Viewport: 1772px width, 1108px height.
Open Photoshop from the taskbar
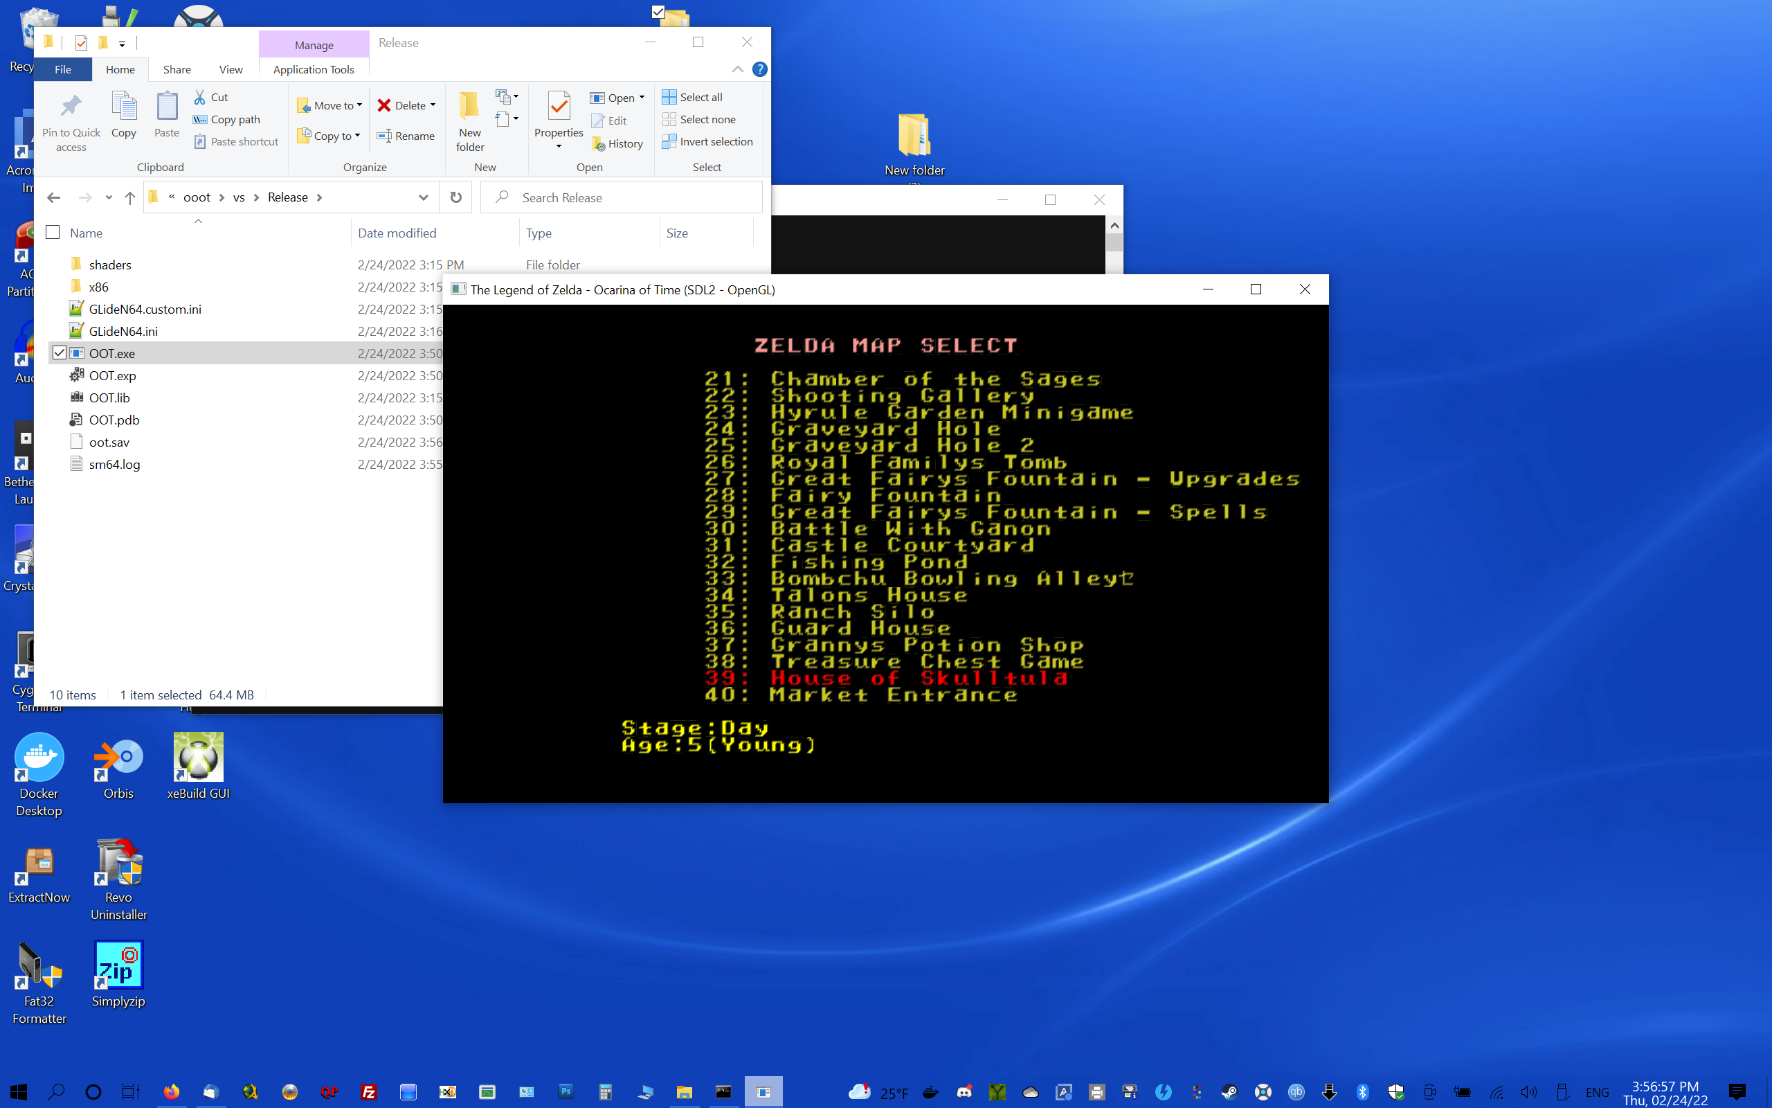pos(566,1092)
